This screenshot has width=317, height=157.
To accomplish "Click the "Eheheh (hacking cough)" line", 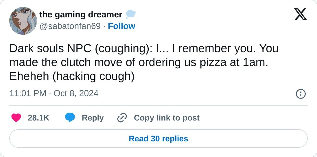I will pyautogui.click(x=72, y=76).
